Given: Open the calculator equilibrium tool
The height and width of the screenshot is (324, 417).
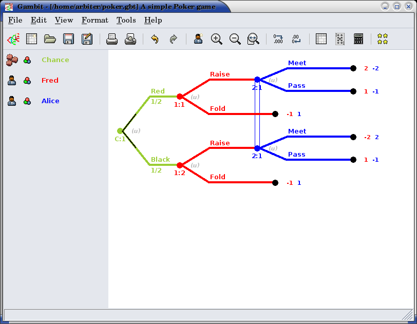Looking at the screenshot, I should click(x=358, y=39).
